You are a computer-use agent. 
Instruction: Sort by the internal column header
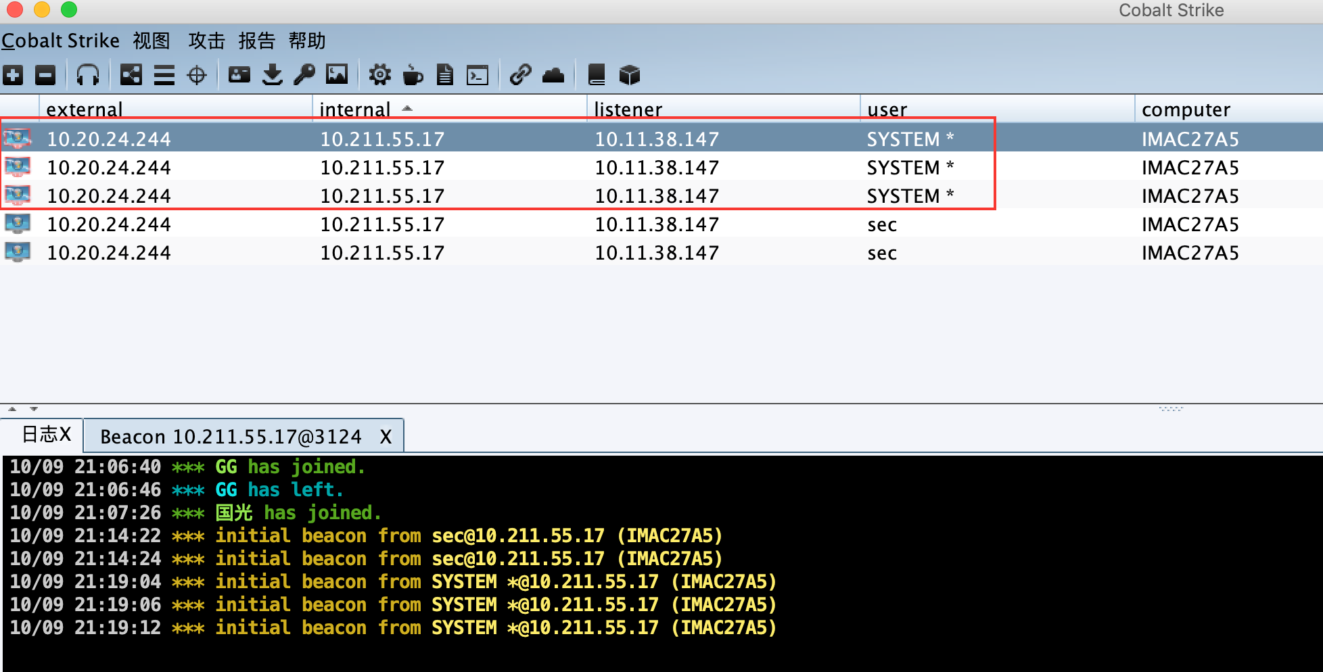[x=449, y=109]
